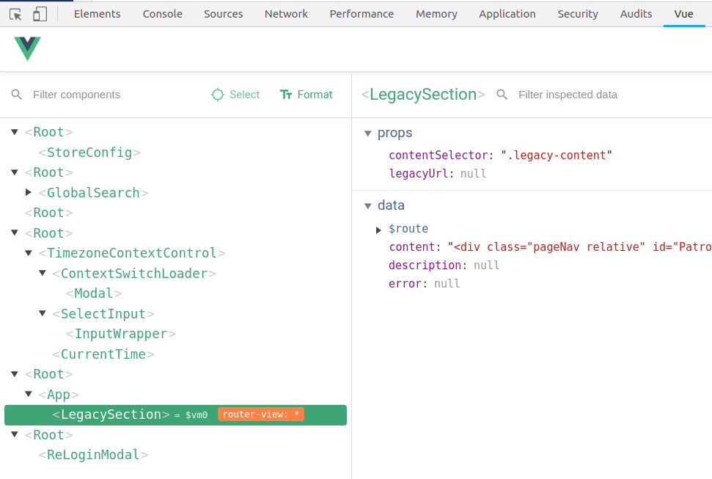Image resolution: width=712 pixels, height=479 pixels.
Task: Collapse the Root containing App
Action: 15,374
